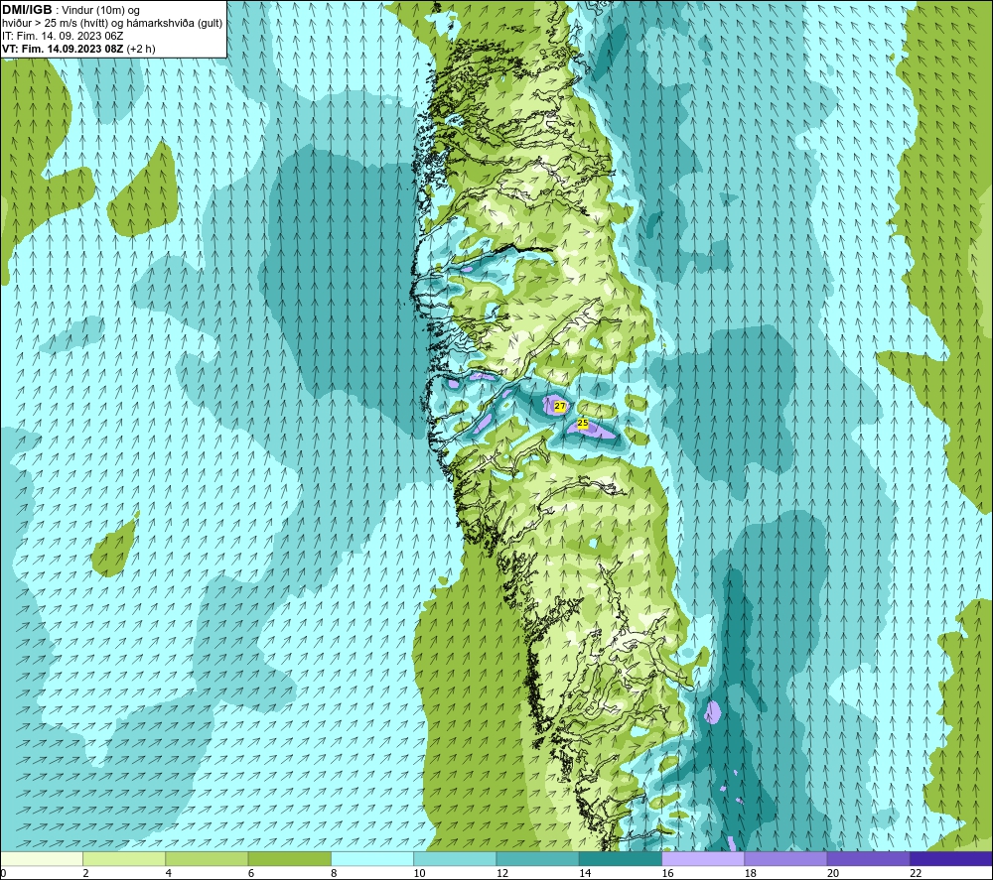
Task: Click the scale tick label '12'
Action: click(502, 874)
